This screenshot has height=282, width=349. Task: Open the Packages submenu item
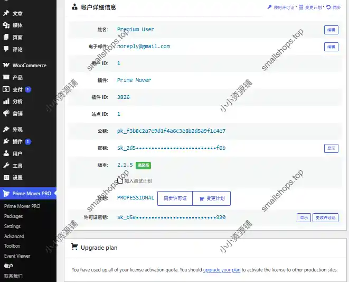(13, 216)
